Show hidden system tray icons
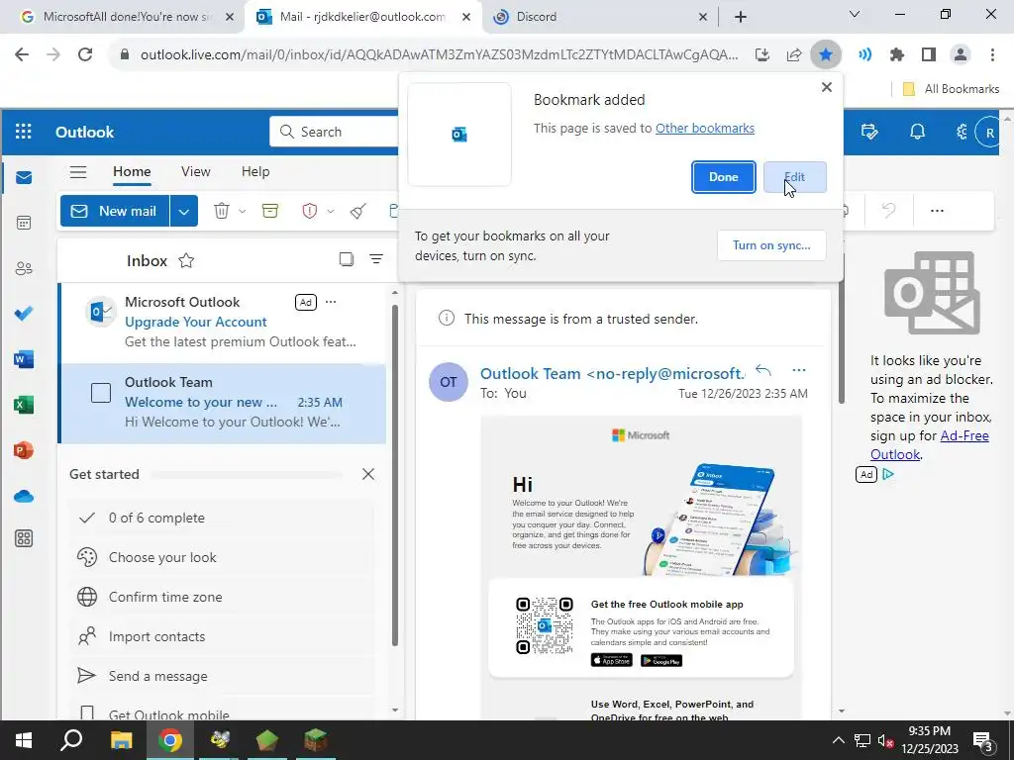Viewport: 1014px width, 760px height. click(x=838, y=740)
